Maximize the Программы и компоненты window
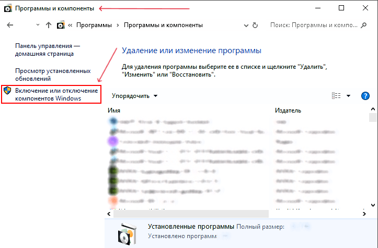The width and height of the screenshot is (378, 248). point(341,8)
